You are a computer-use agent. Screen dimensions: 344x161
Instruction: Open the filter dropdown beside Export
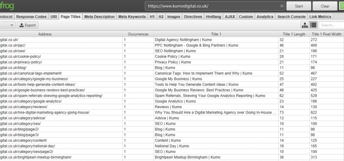pos(8,25)
